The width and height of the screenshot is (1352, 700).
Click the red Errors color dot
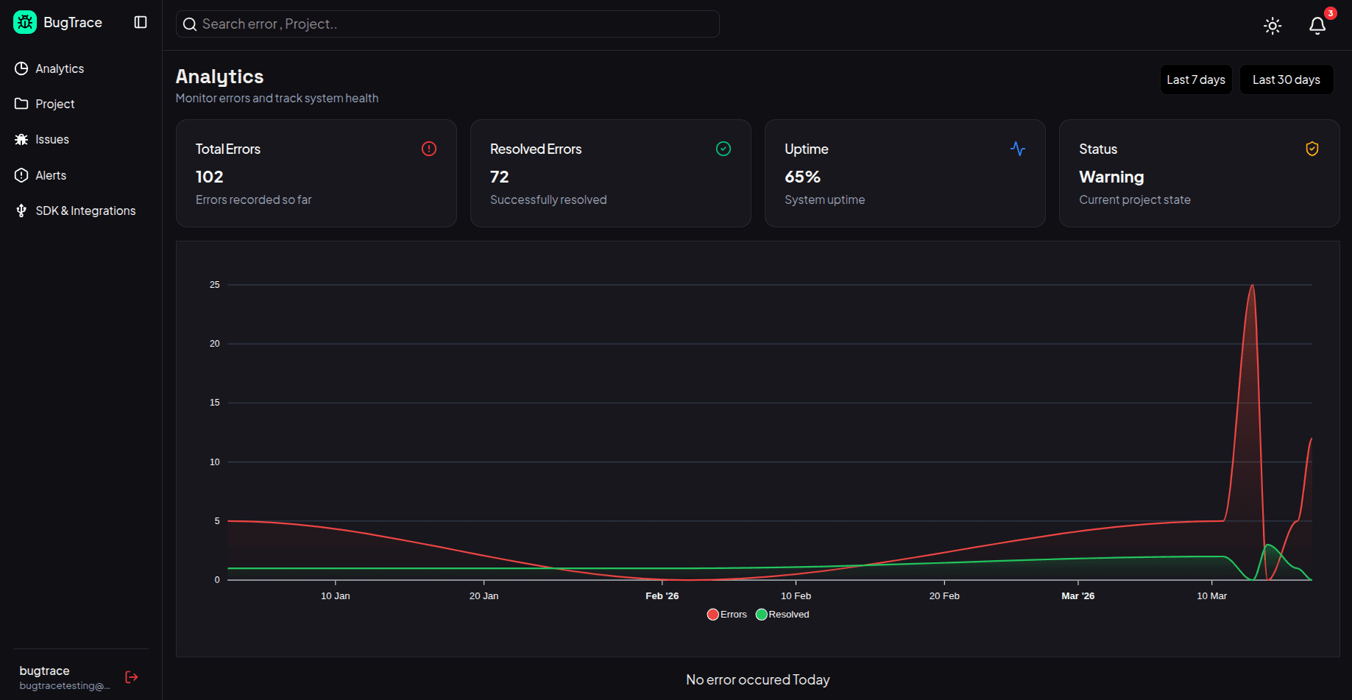coord(712,614)
